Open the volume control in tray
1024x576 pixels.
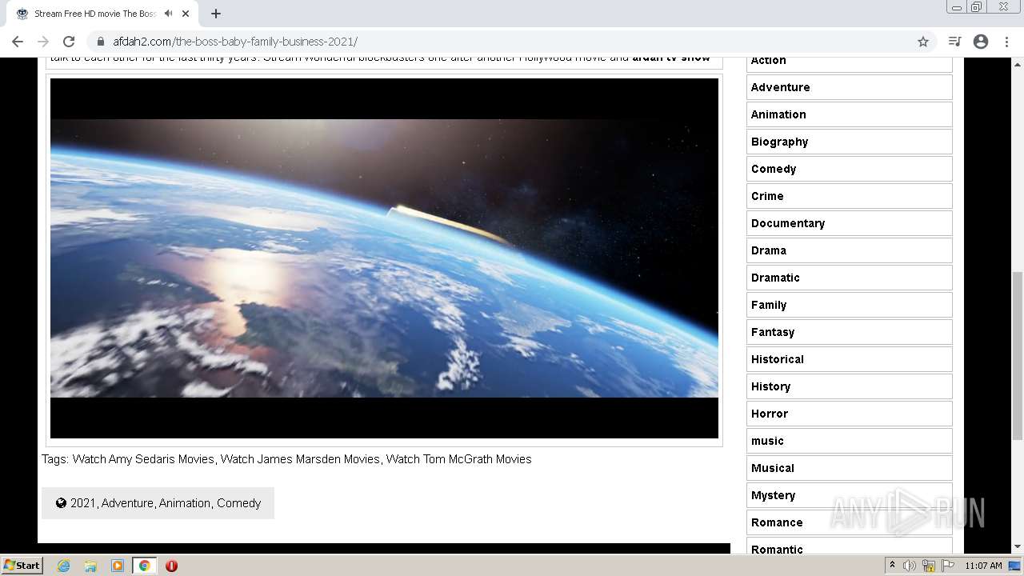(x=910, y=566)
